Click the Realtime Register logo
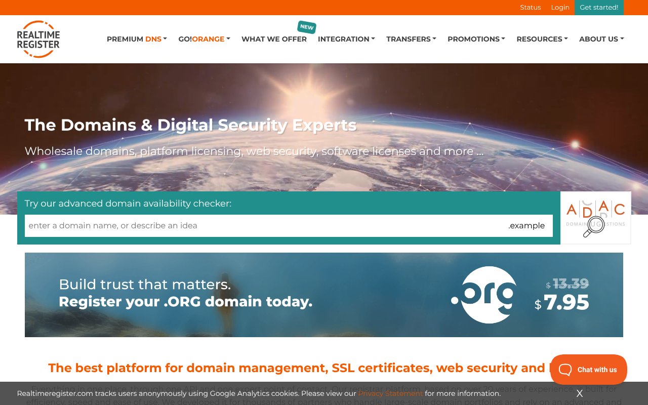Viewport: 648px width, 405px height. (x=38, y=38)
